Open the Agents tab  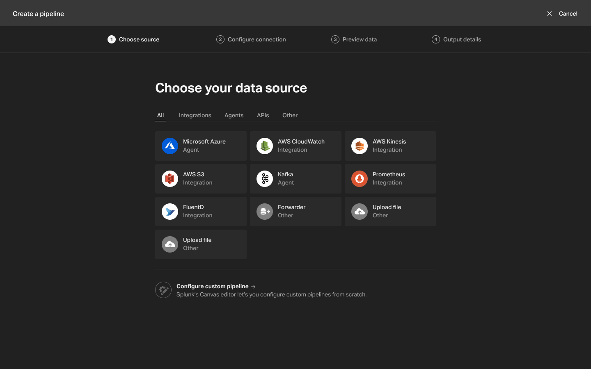(x=234, y=115)
